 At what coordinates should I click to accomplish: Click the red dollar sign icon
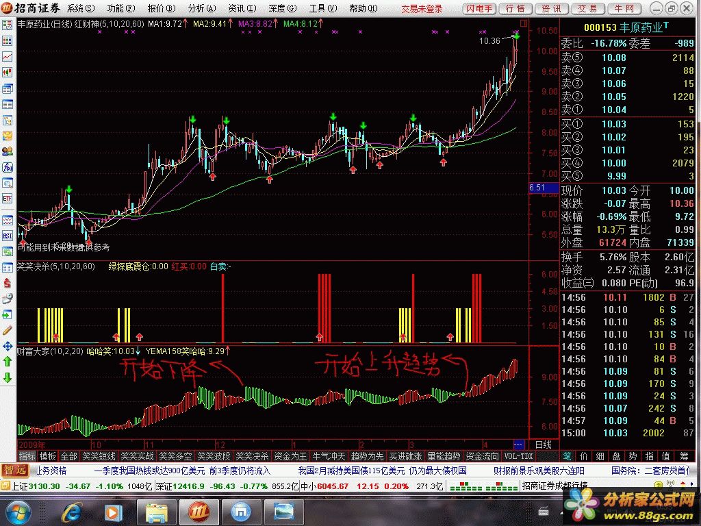coord(7,283)
